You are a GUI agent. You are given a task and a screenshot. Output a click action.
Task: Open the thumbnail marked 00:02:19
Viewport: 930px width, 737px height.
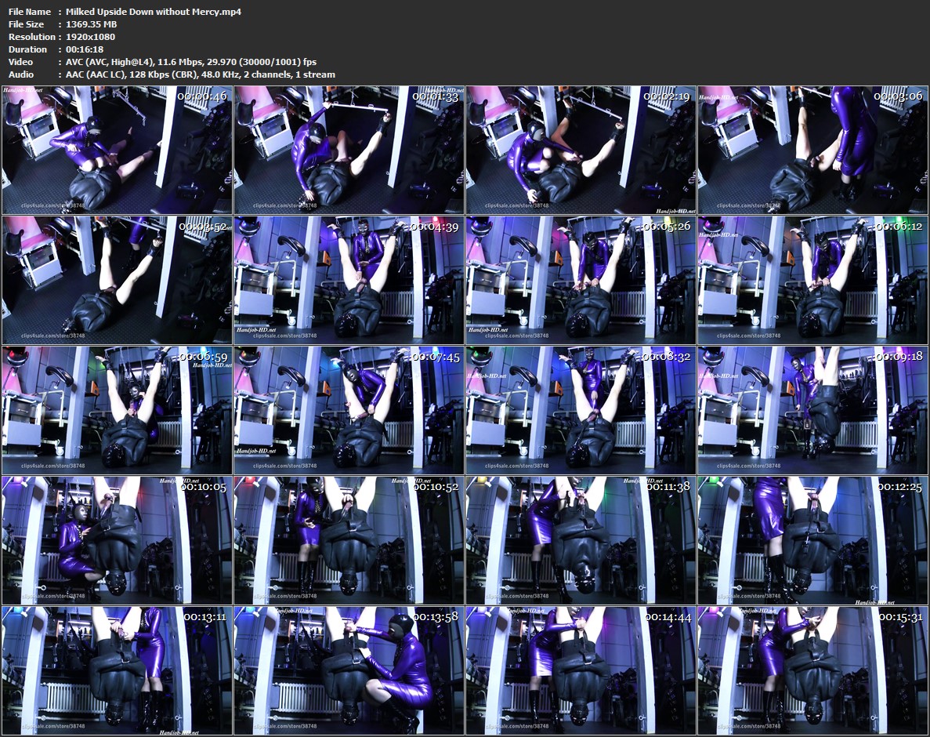[581, 149]
